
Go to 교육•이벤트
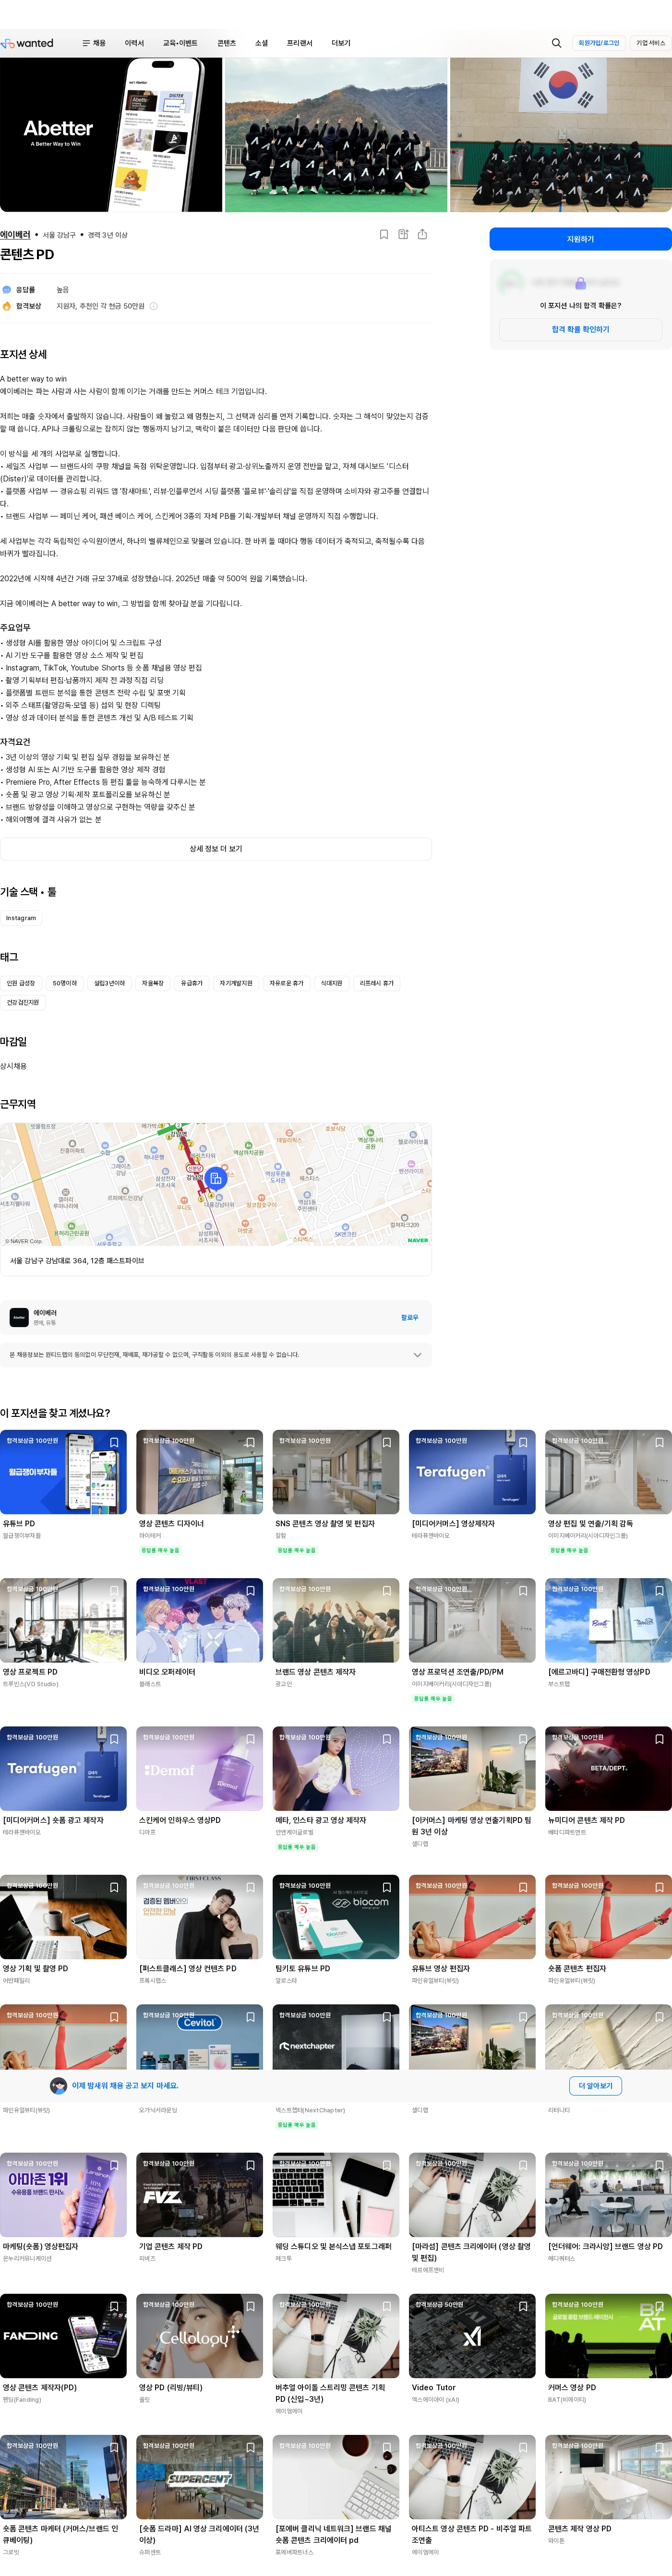tap(180, 43)
